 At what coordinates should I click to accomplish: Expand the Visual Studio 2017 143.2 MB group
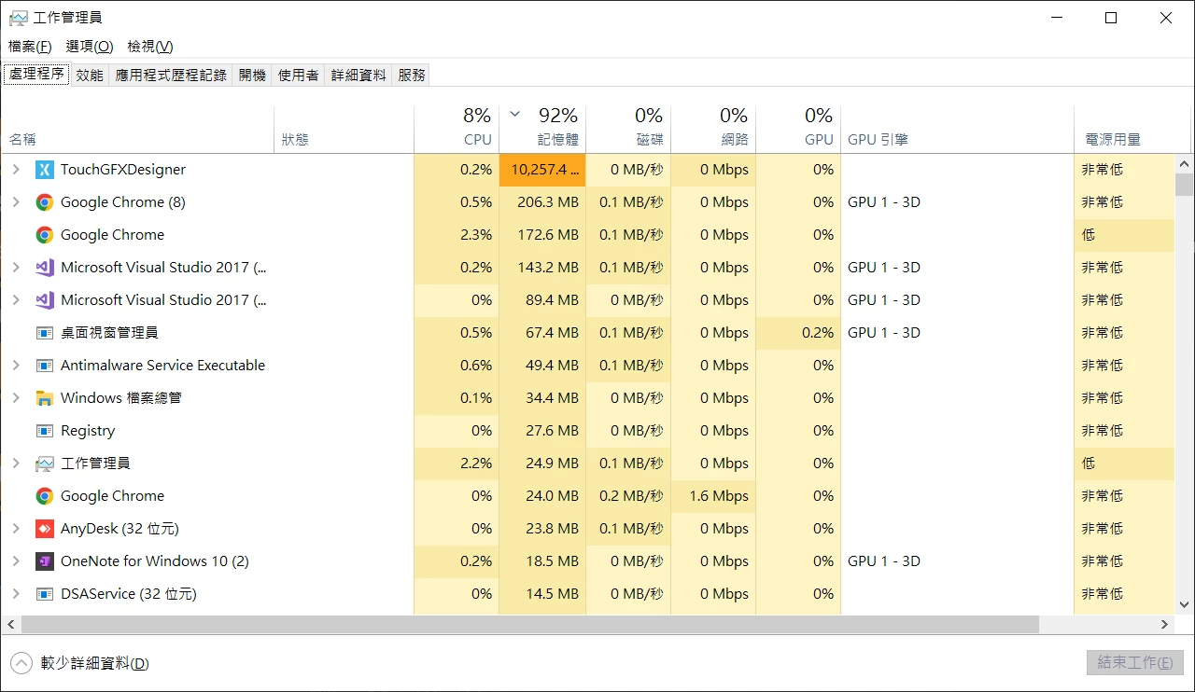point(16,268)
